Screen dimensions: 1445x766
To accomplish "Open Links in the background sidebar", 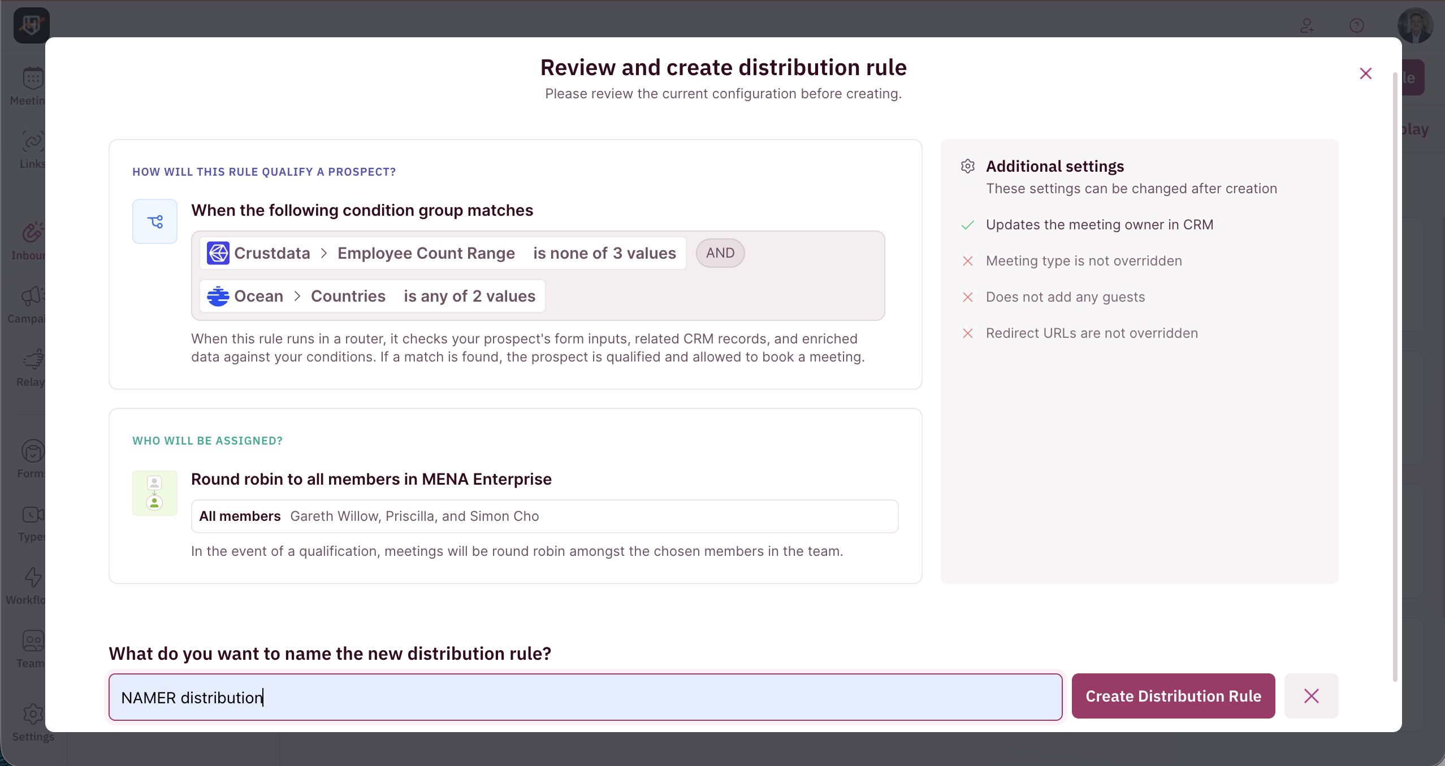I will click(x=32, y=149).
